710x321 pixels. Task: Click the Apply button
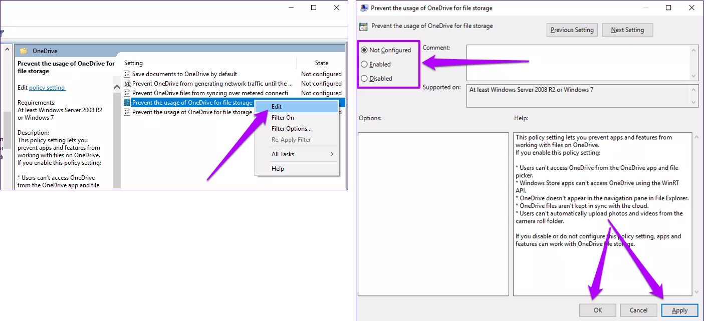[x=679, y=310]
